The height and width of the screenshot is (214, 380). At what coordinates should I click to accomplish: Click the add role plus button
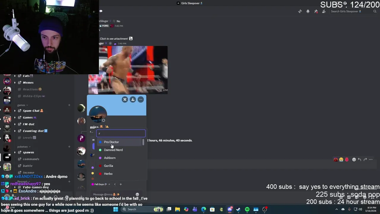pos(121,184)
